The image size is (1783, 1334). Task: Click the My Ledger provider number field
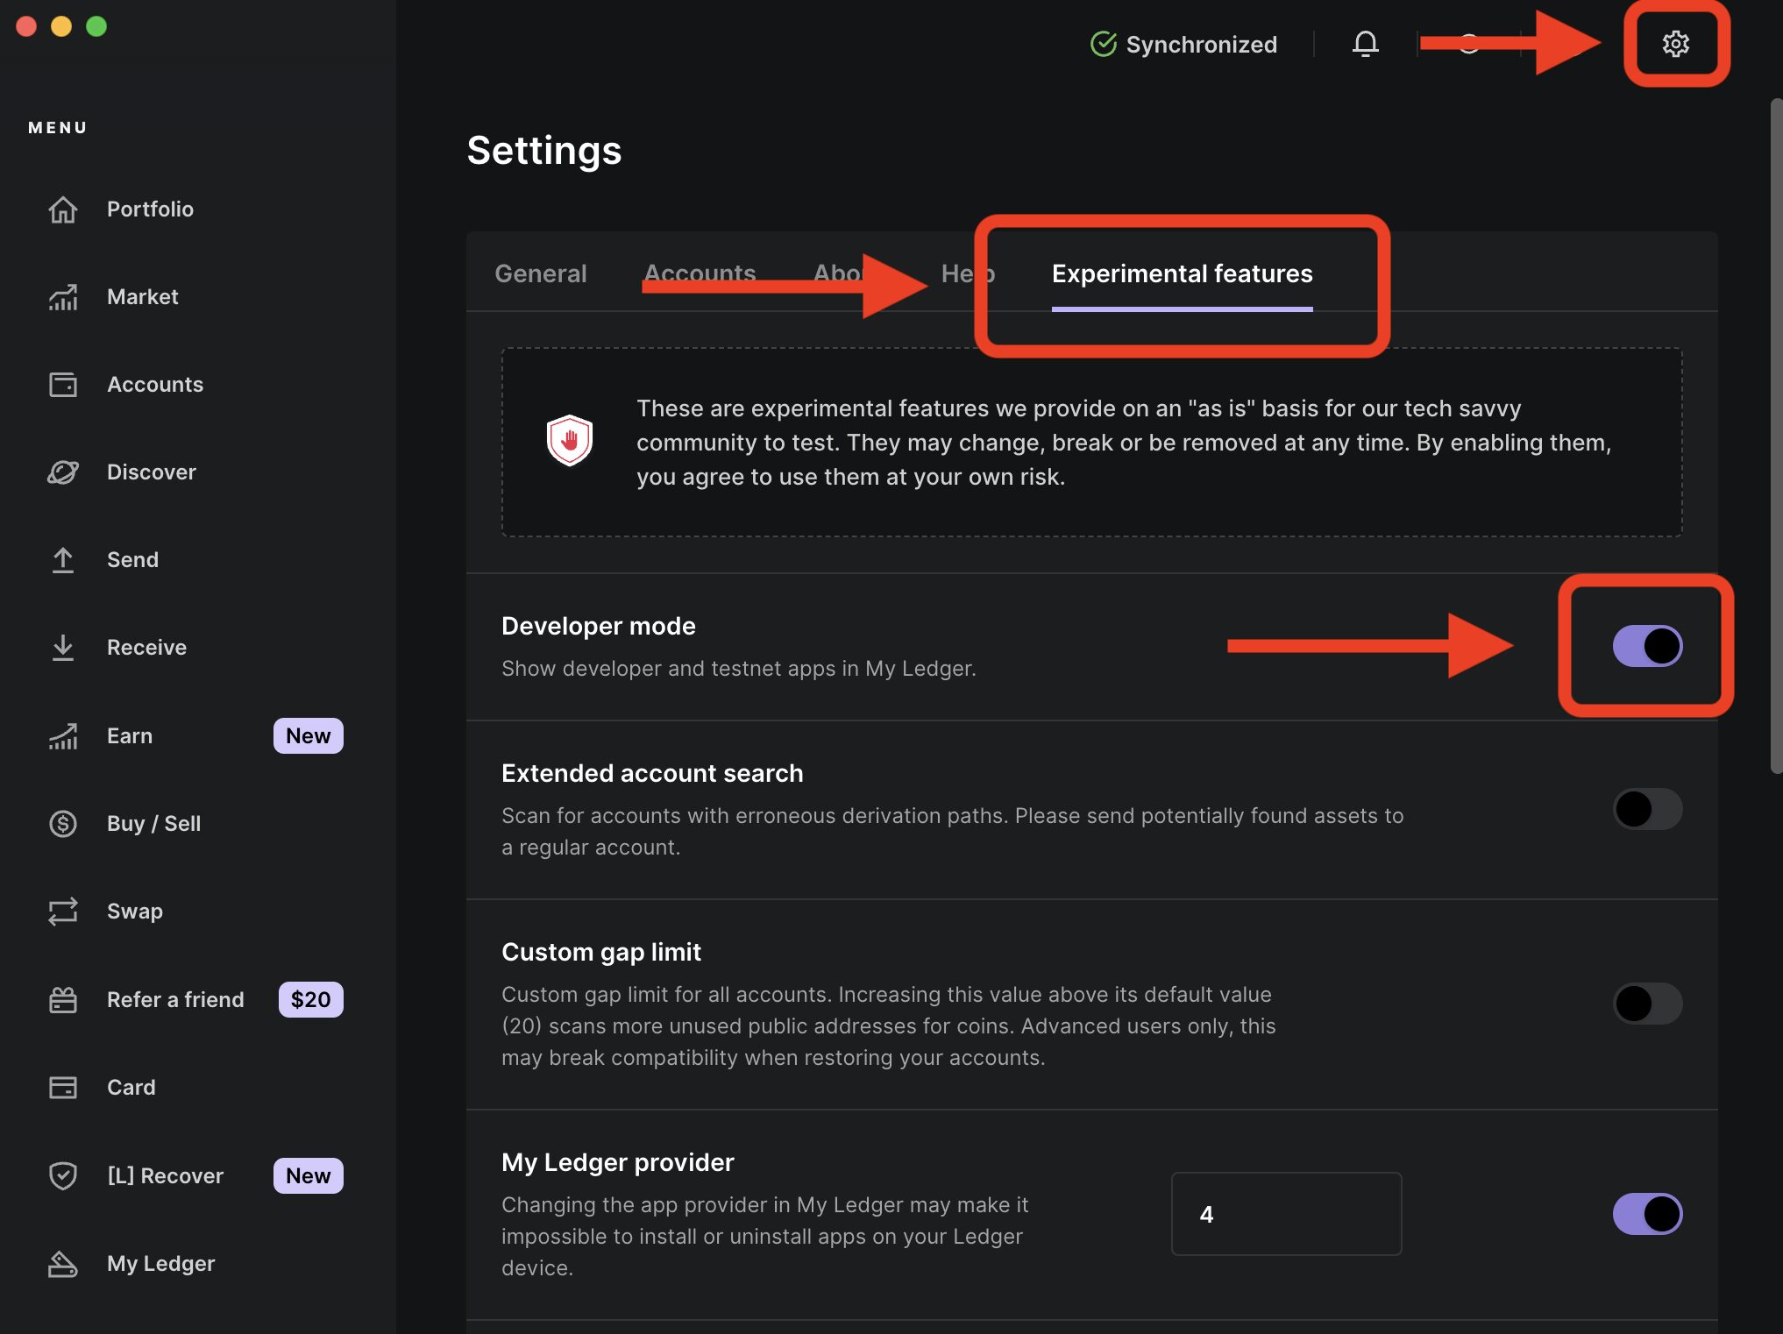1286,1214
